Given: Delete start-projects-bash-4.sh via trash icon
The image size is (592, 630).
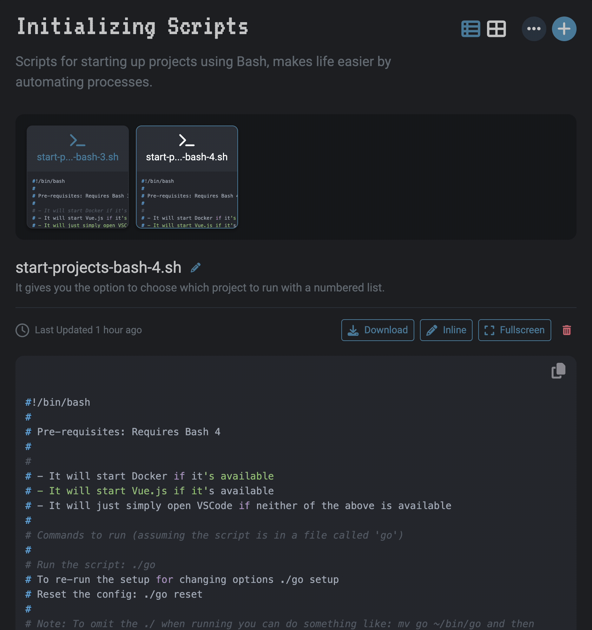Looking at the screenshot, I should click(567, 330).
